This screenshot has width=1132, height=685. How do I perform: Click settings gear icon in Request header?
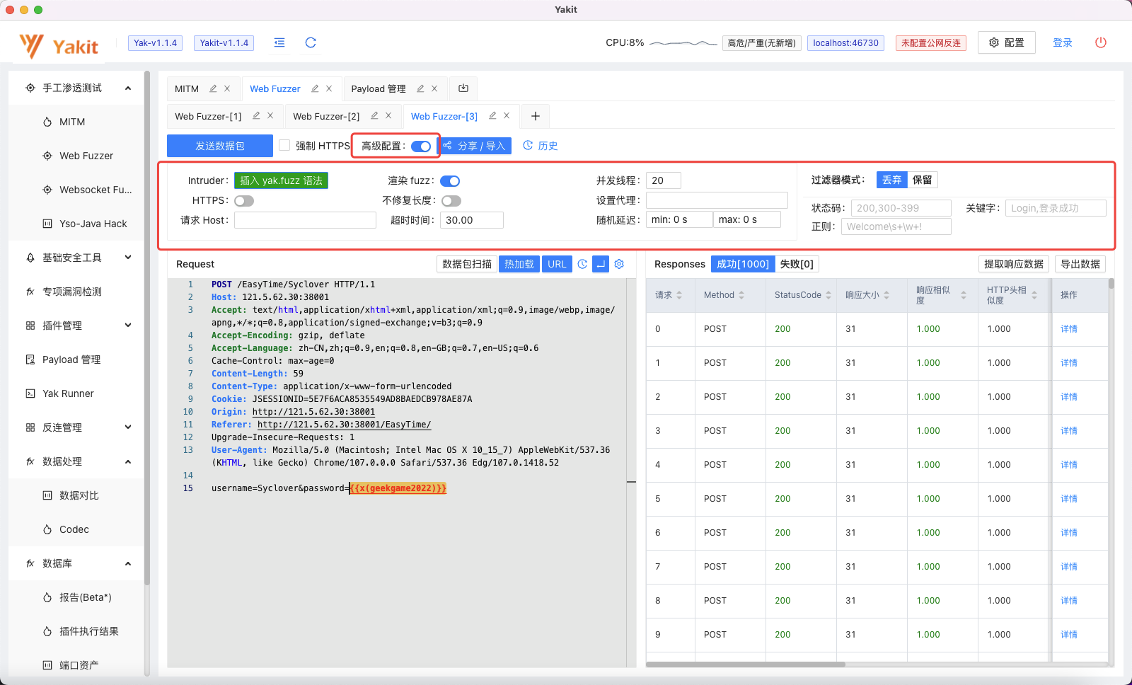619,264
